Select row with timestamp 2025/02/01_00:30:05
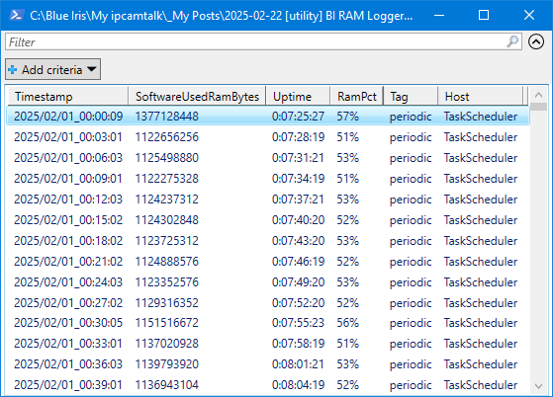This screenshot has height=397, width=553. click(268, 323)
